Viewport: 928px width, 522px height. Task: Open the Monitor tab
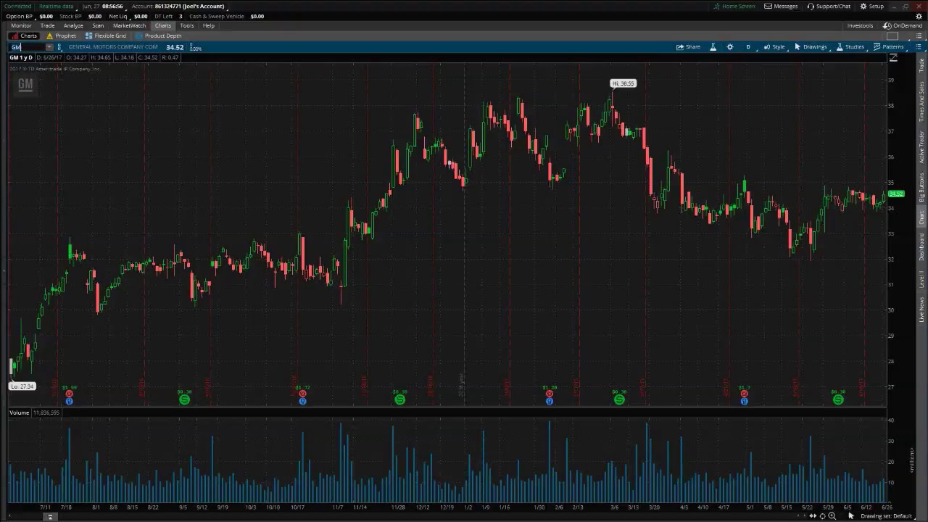[x=21, y=25]
